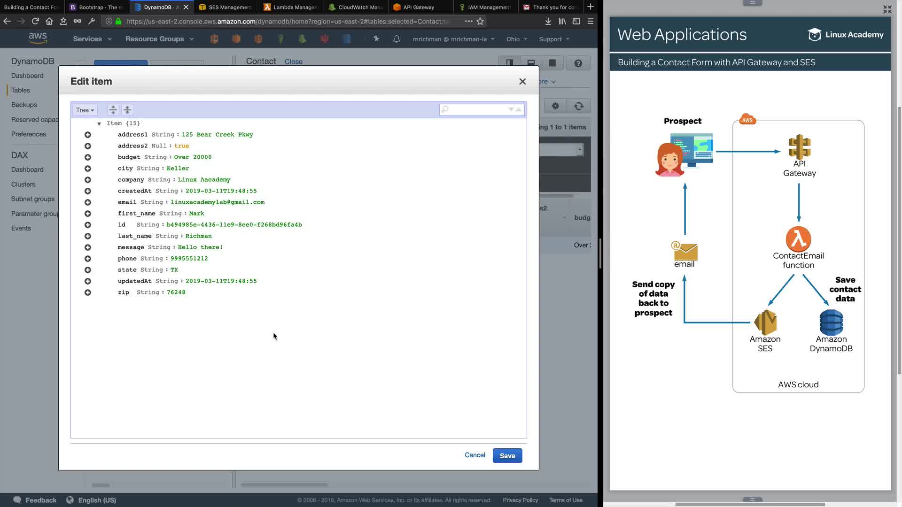This screenshot has width=902, height=507.
Task: Close the Edit item dialog
Action: tap(522, 81)
